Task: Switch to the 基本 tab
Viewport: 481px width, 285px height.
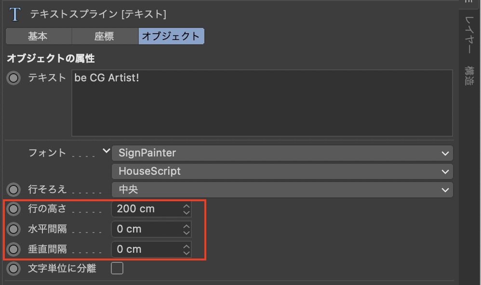Action: click(x=38, y=36)
